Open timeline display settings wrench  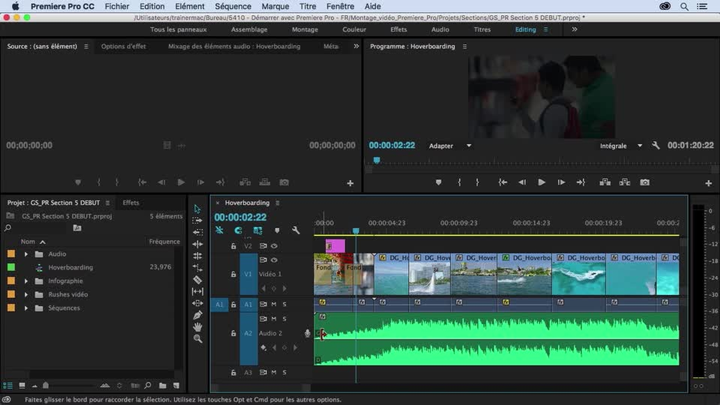point(296,230)
